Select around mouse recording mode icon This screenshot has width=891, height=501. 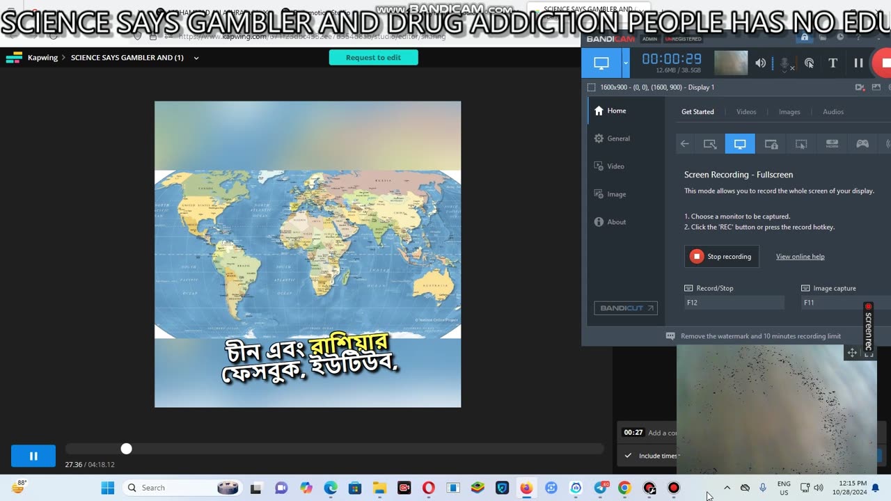(801, 144)
